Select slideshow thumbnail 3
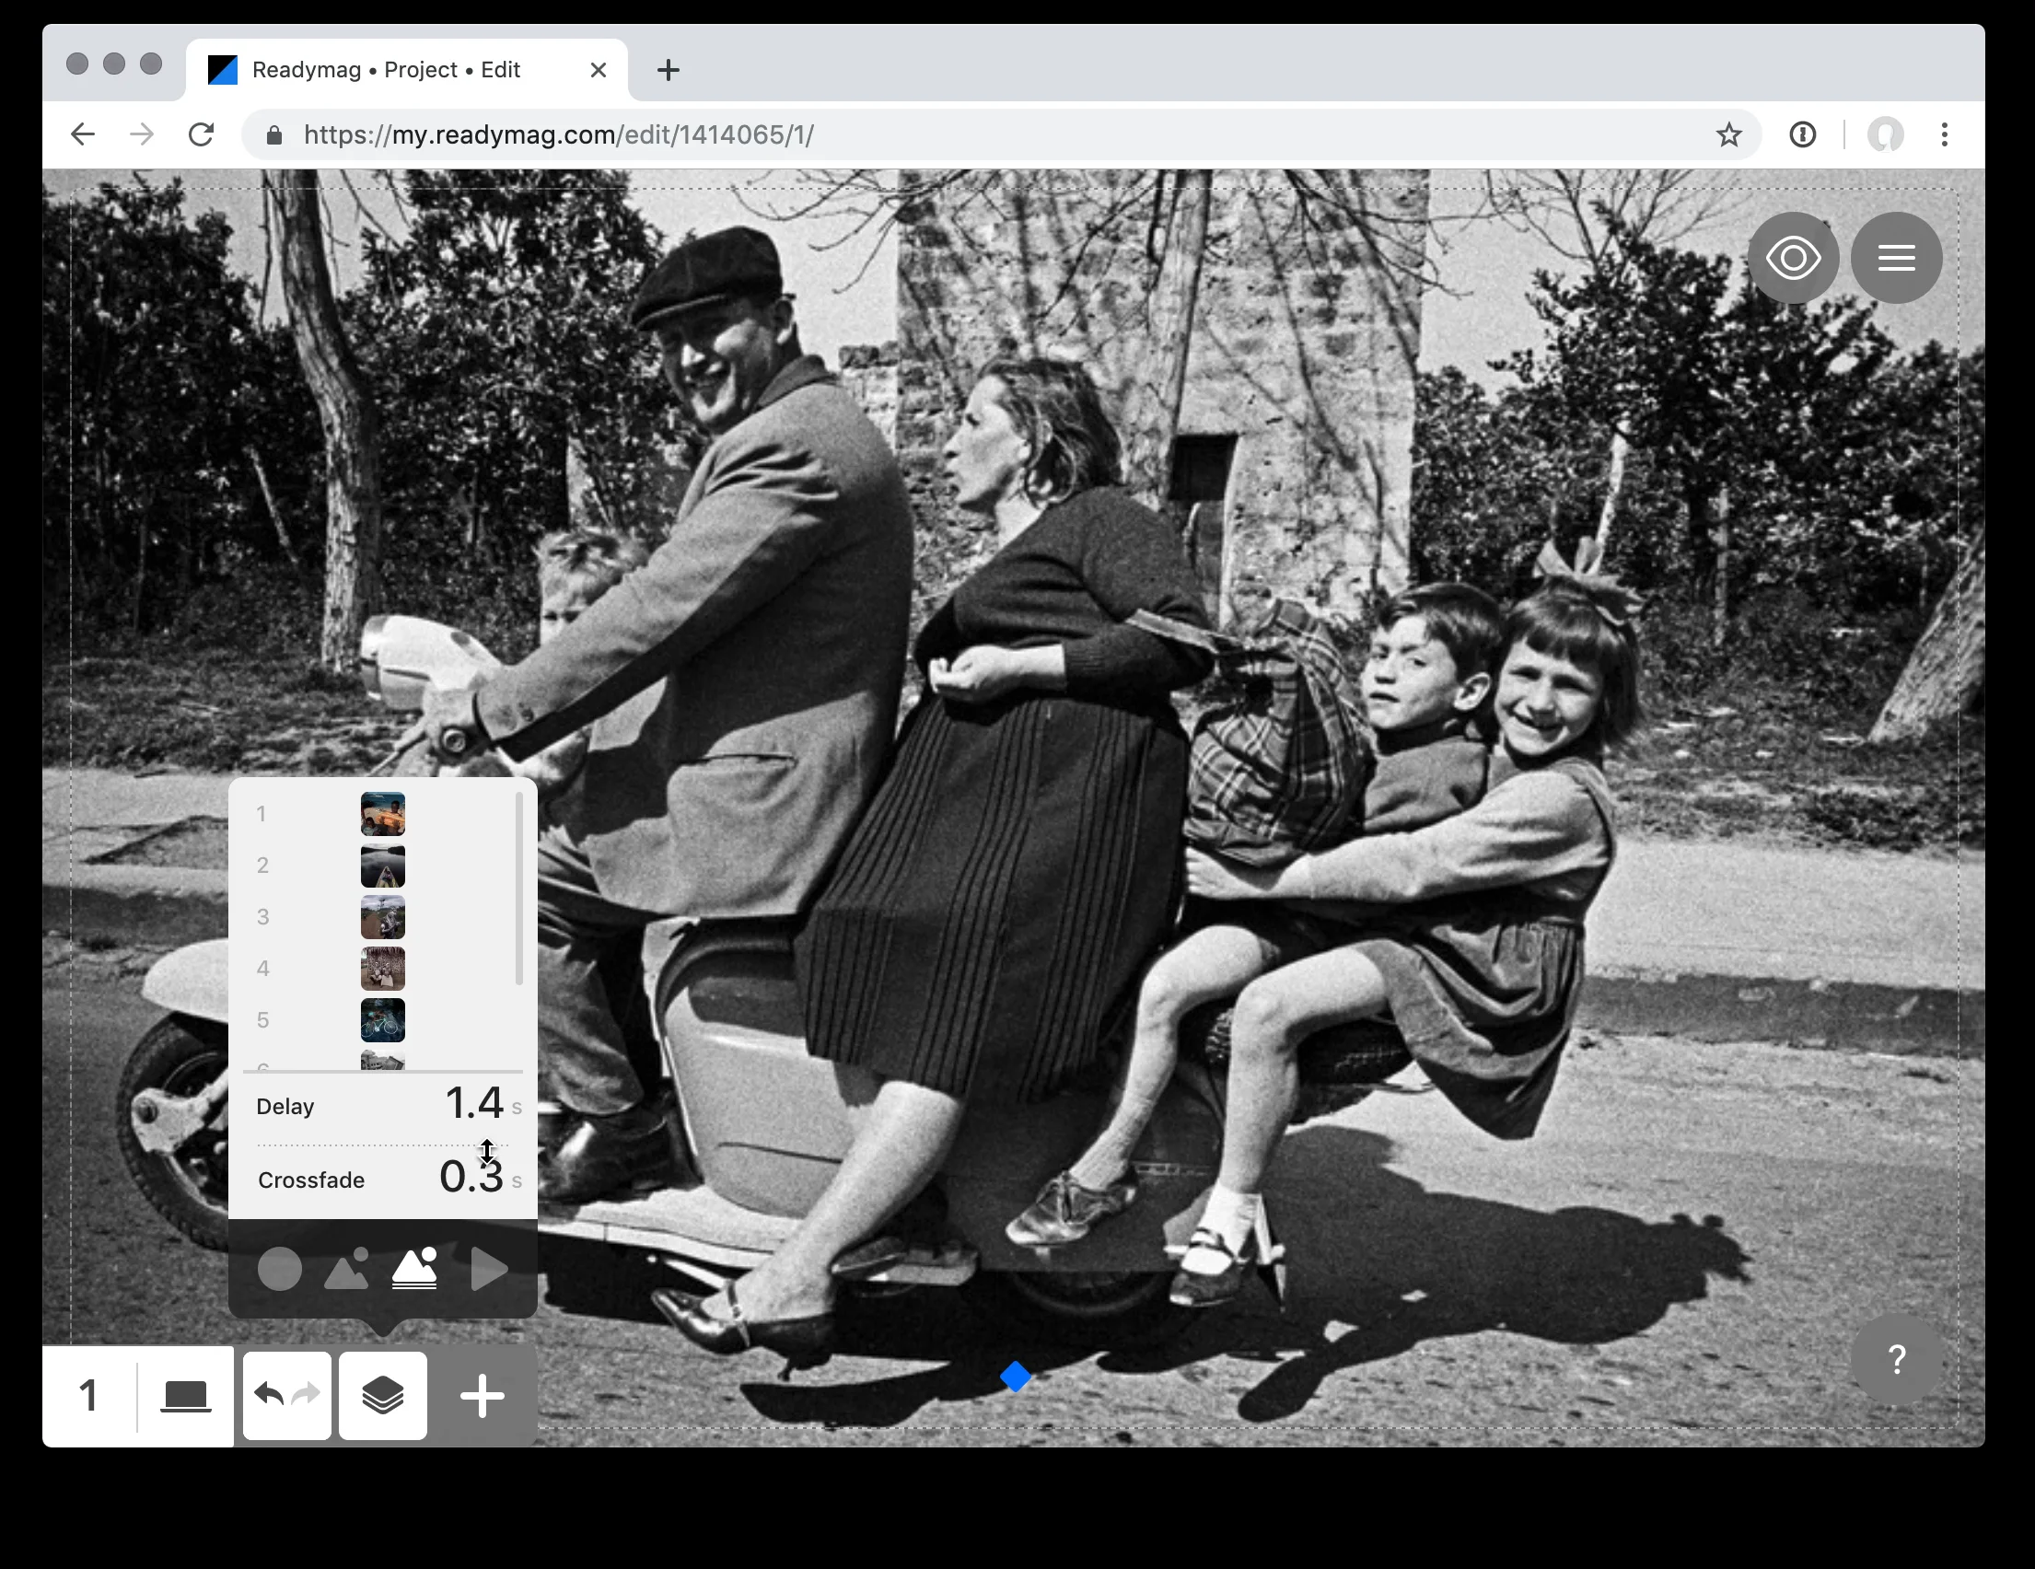Image resolution: width=2035 pixels, height=1569 pixels. point(383,917)
